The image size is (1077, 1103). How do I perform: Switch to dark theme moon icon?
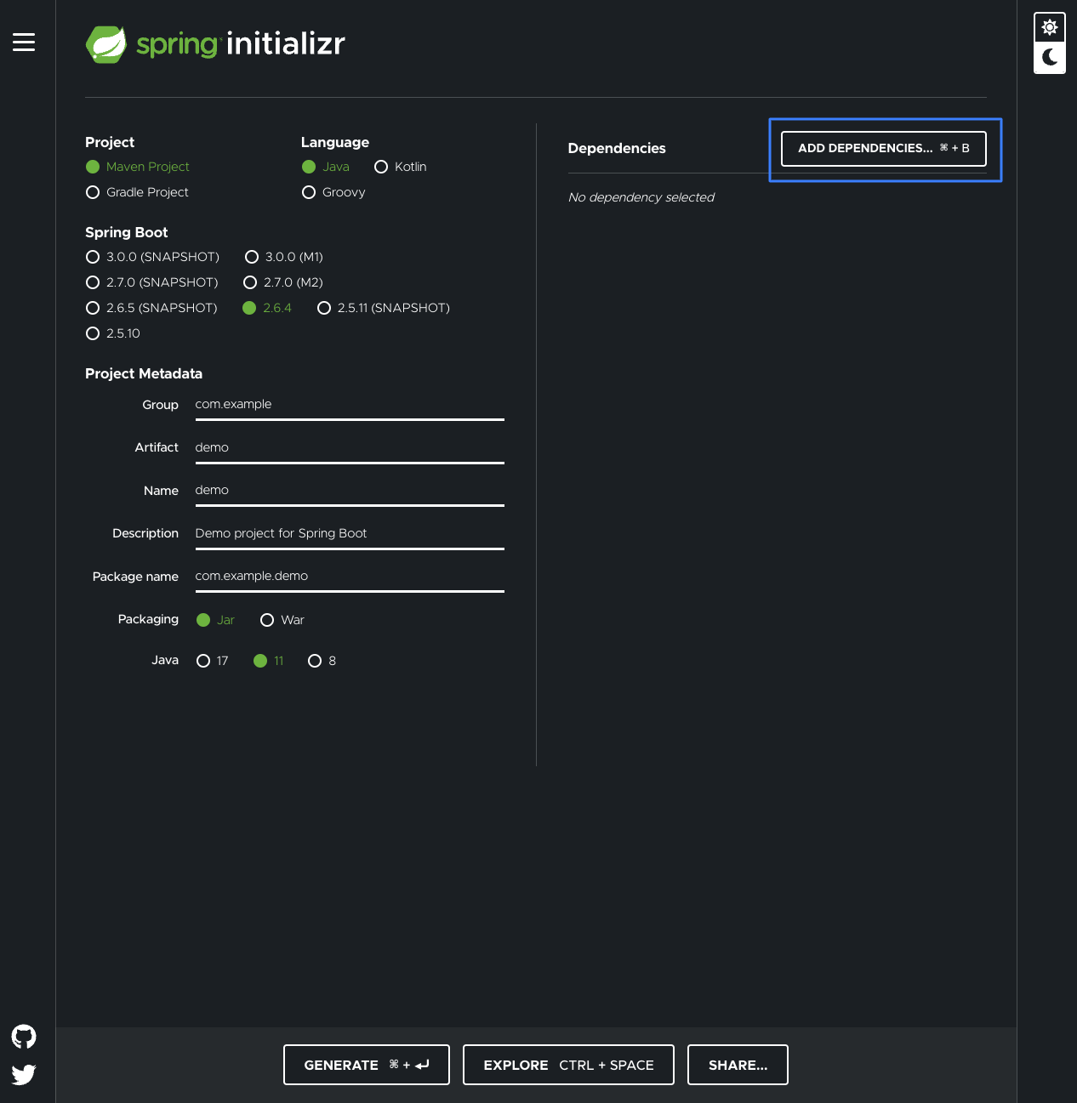(1050, 57)
